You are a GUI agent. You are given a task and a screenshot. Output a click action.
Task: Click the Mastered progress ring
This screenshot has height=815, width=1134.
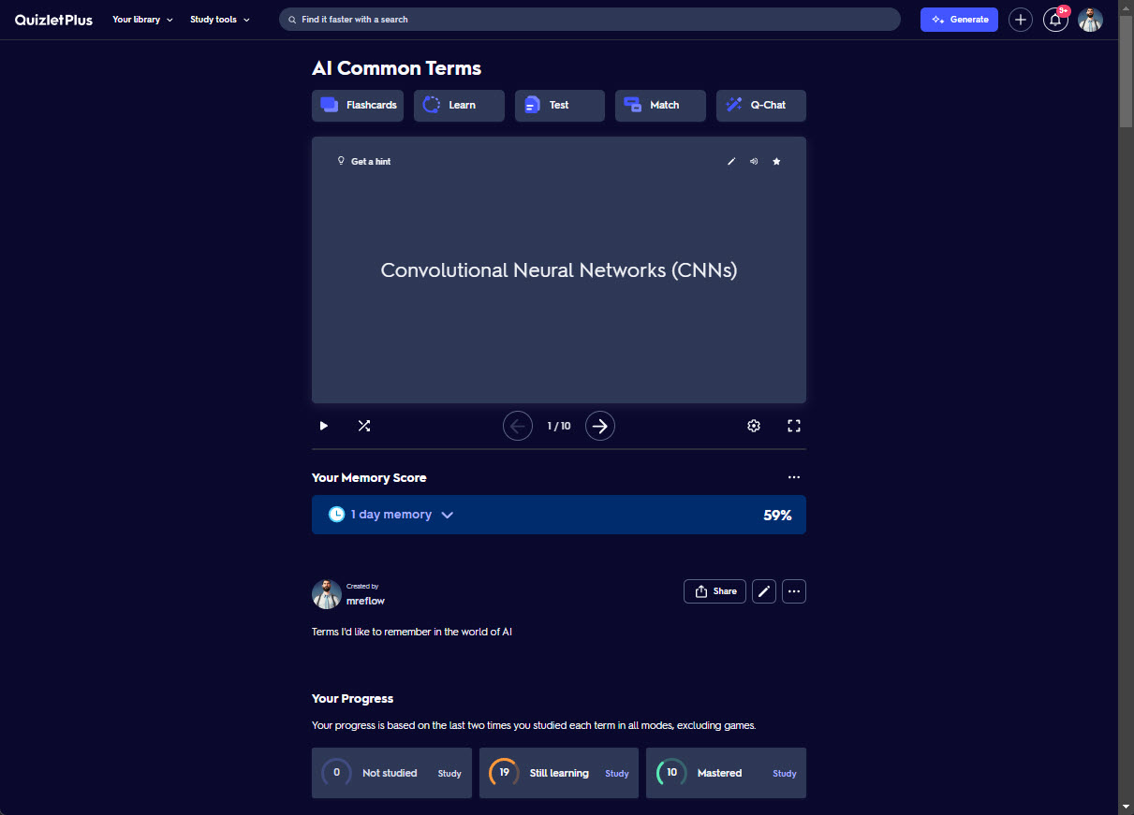click(671, 773)
